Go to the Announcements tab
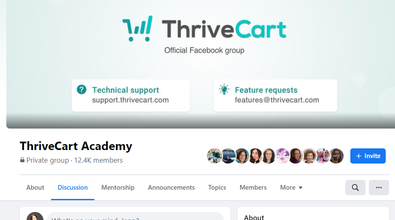 click(171, 188)
